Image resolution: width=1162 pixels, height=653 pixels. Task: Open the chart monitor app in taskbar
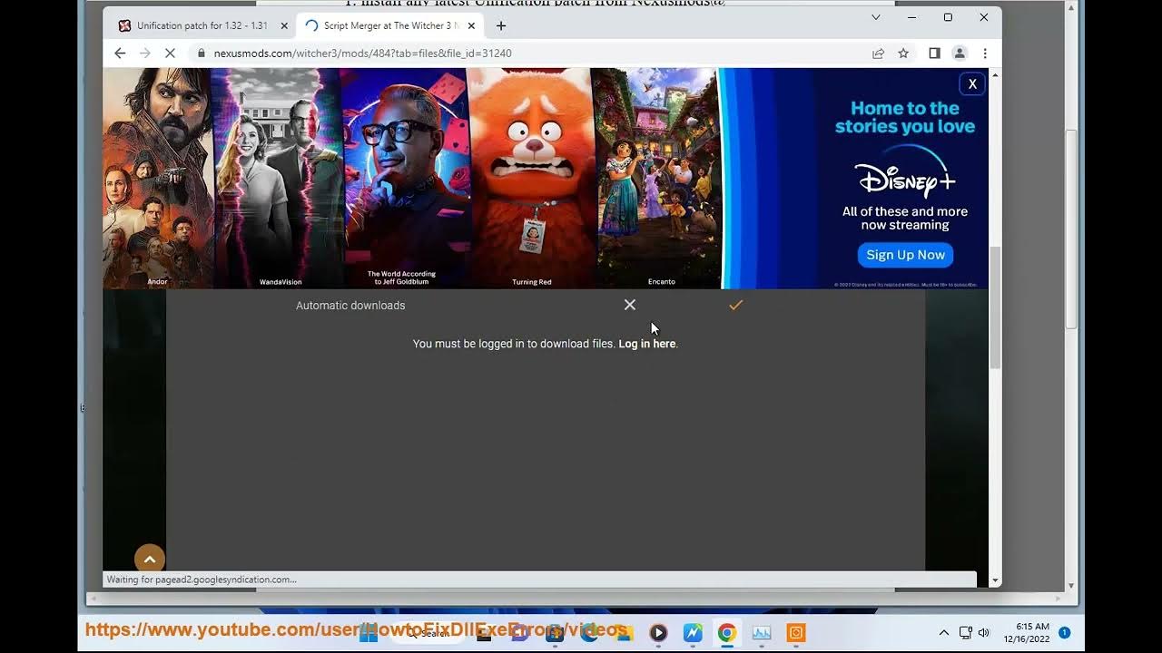762,633
